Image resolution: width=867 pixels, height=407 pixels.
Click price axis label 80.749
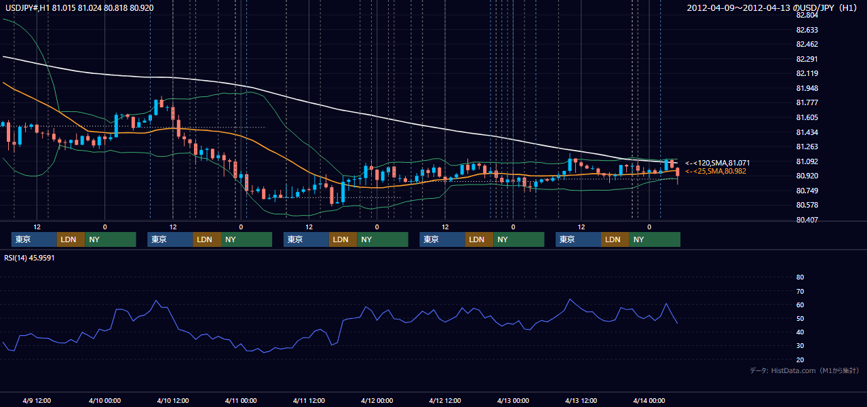coord(807,191)
